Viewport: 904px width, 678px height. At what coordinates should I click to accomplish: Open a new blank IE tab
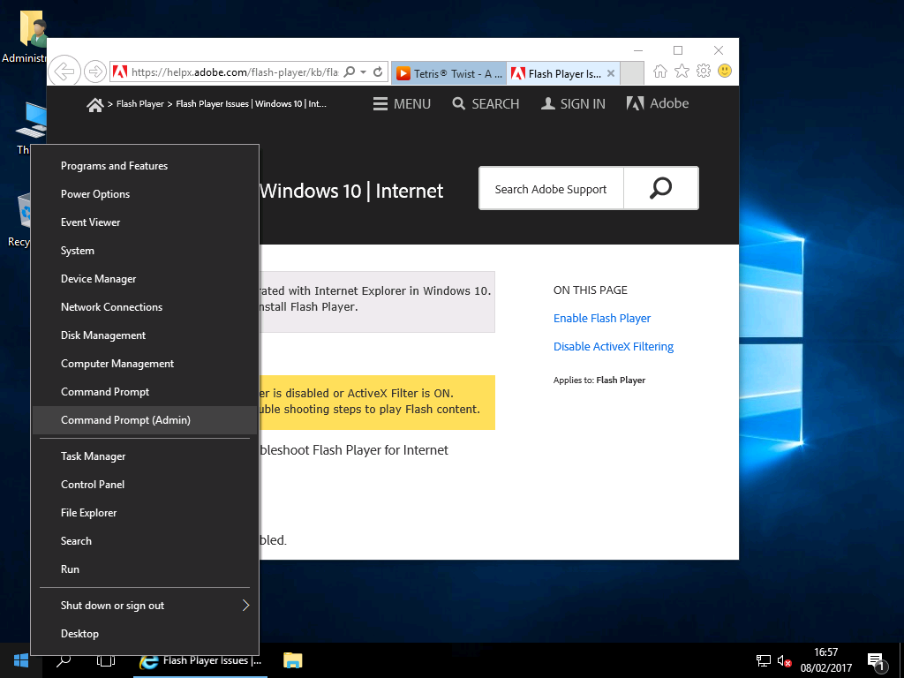(632, 73)
